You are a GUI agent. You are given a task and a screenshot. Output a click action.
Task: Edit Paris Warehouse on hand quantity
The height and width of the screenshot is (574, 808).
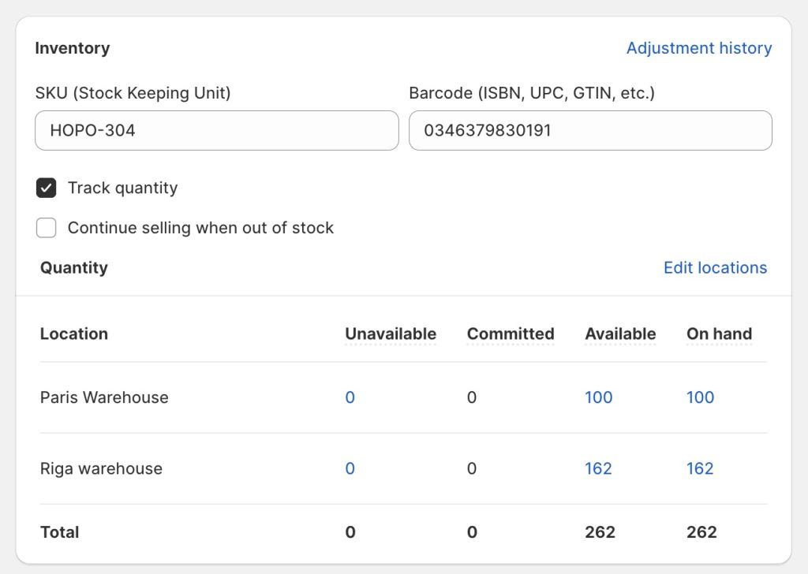click(699, 397)
